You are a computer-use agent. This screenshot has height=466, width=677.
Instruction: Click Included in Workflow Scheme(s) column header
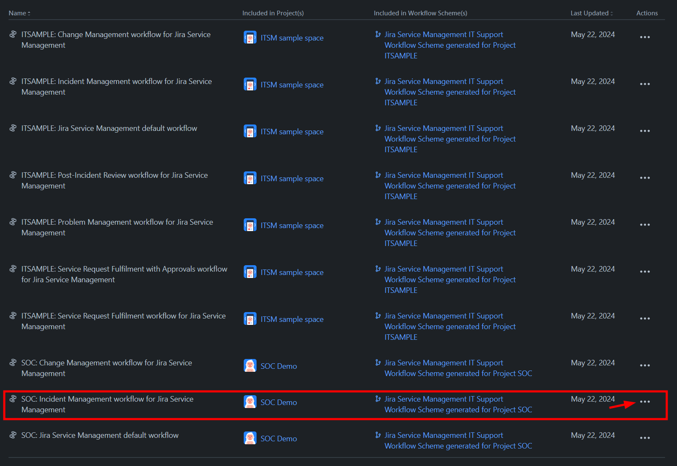point(420,13)
